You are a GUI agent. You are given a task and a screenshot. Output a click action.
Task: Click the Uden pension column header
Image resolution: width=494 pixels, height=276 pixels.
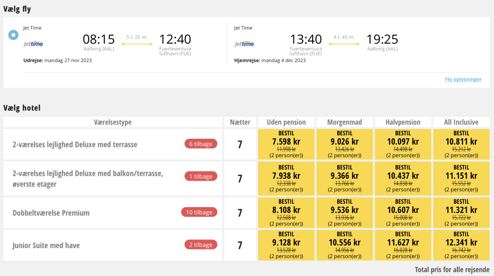pos(286,122)
